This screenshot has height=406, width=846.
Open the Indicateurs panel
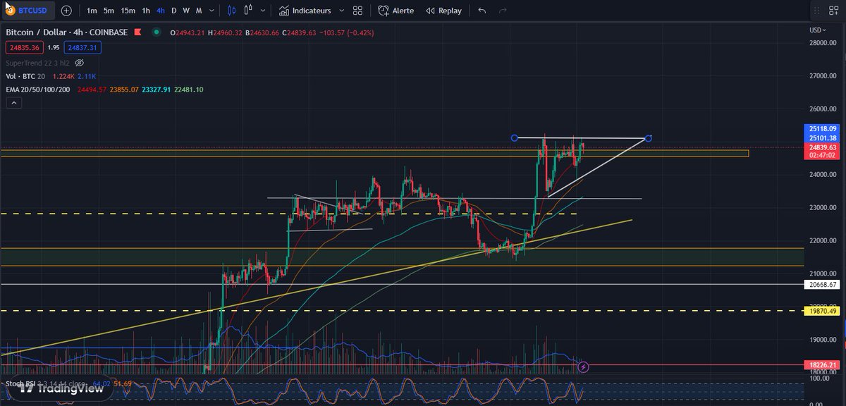tap(310, 11)
